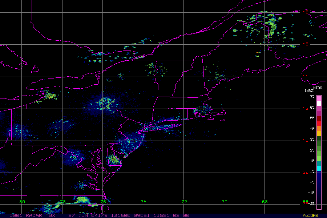Pick the dark blue low-dBZ color block
Screen dimensions: 327x218
[x=319, y=190]
